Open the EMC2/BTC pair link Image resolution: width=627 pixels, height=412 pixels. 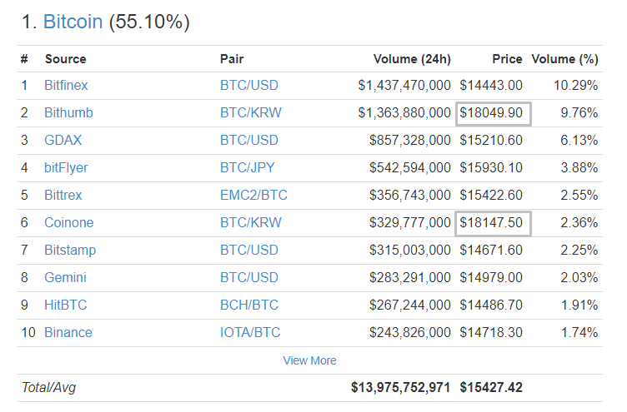click(253, 195)
